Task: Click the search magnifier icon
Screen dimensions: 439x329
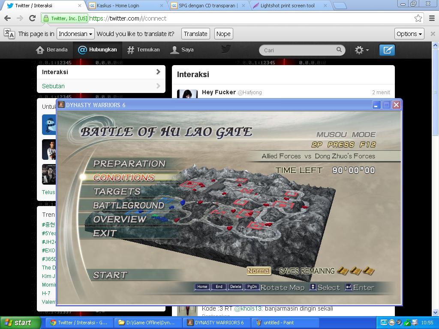Action: click(339, 50)
